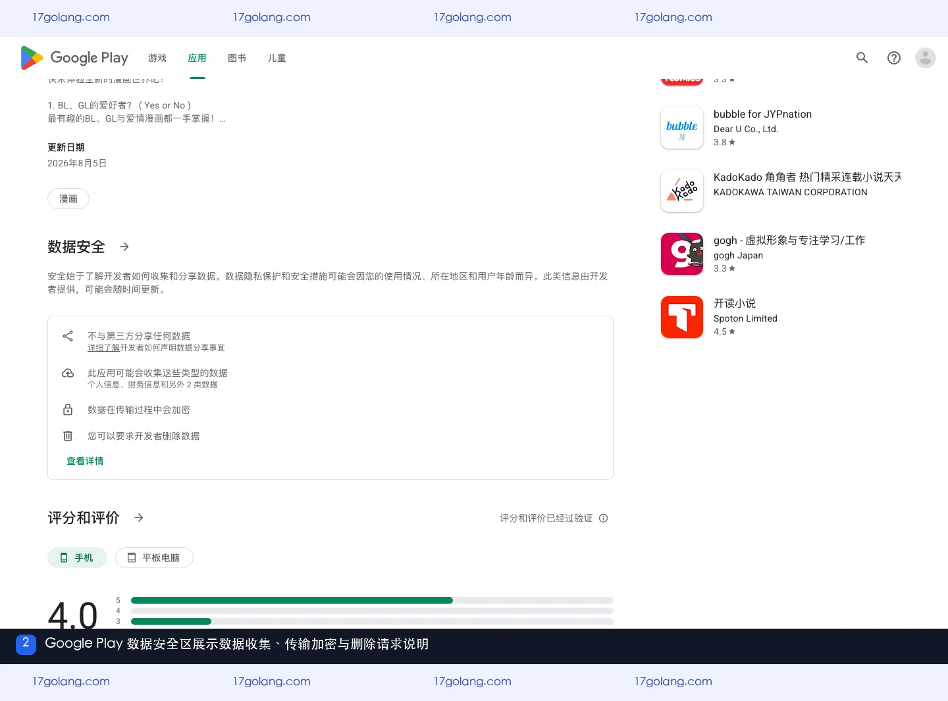
Task: Click the 更新日期 label
Action: coord(66,147)
